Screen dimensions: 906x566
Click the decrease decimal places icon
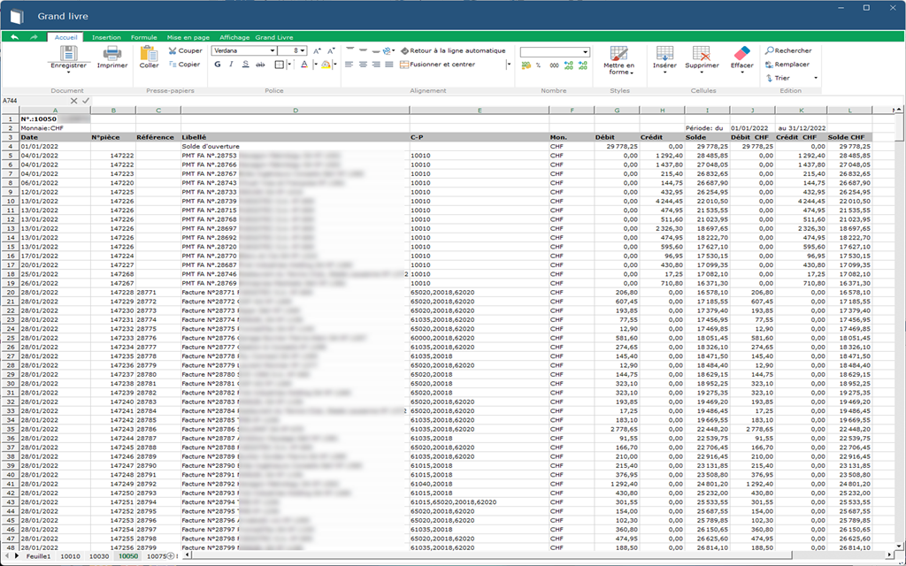click(582, 65)
